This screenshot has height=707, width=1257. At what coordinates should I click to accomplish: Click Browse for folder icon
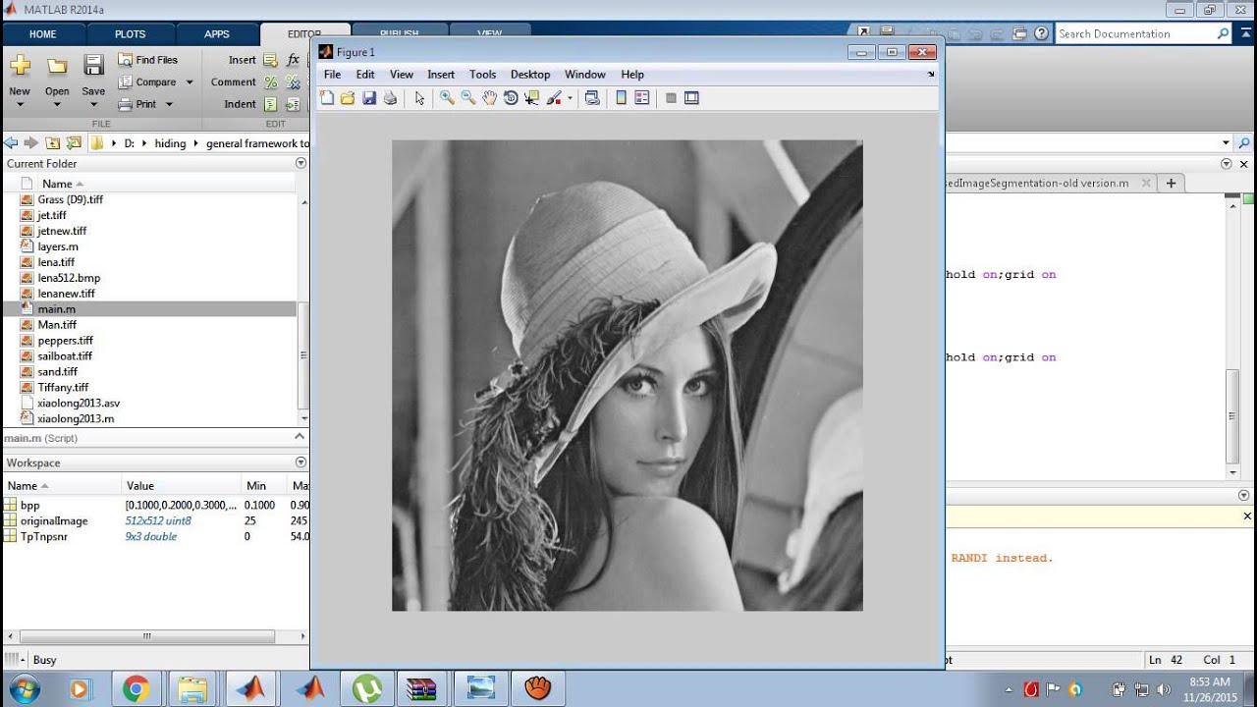pos(74,142)
